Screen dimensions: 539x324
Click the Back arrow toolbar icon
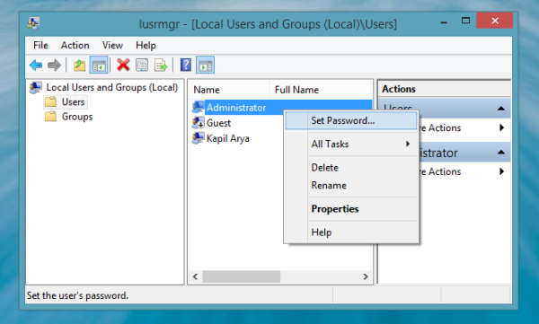(x=36, y=65)
